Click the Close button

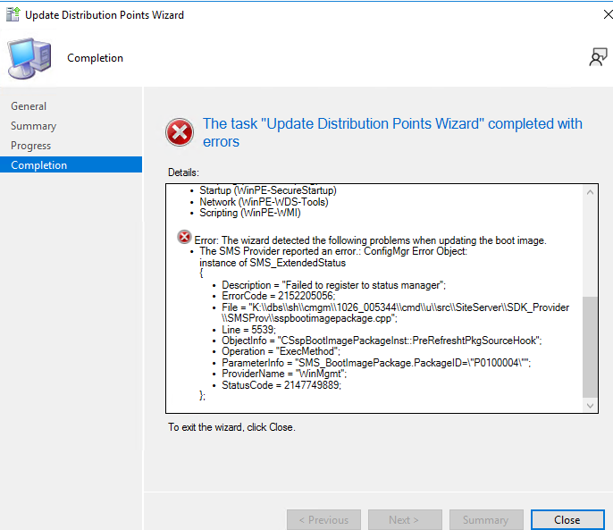[567, 520]
